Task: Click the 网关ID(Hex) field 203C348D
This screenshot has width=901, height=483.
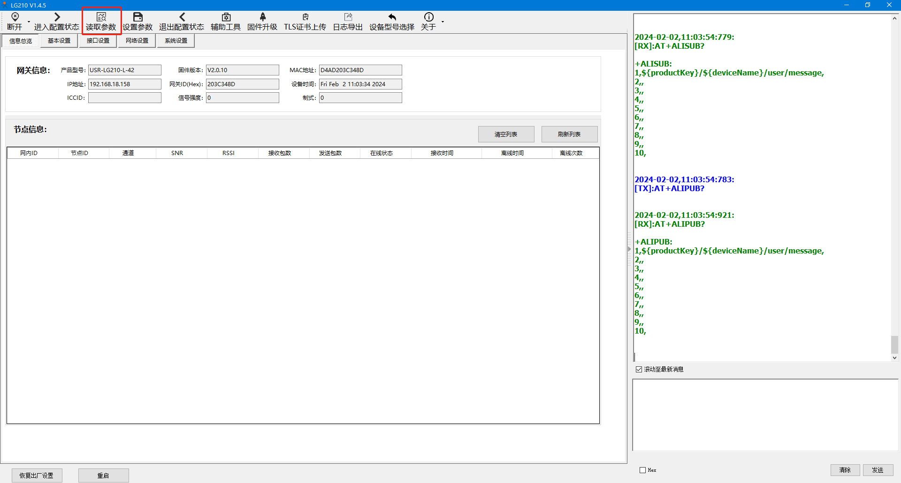Action: (x=243, y=84)
